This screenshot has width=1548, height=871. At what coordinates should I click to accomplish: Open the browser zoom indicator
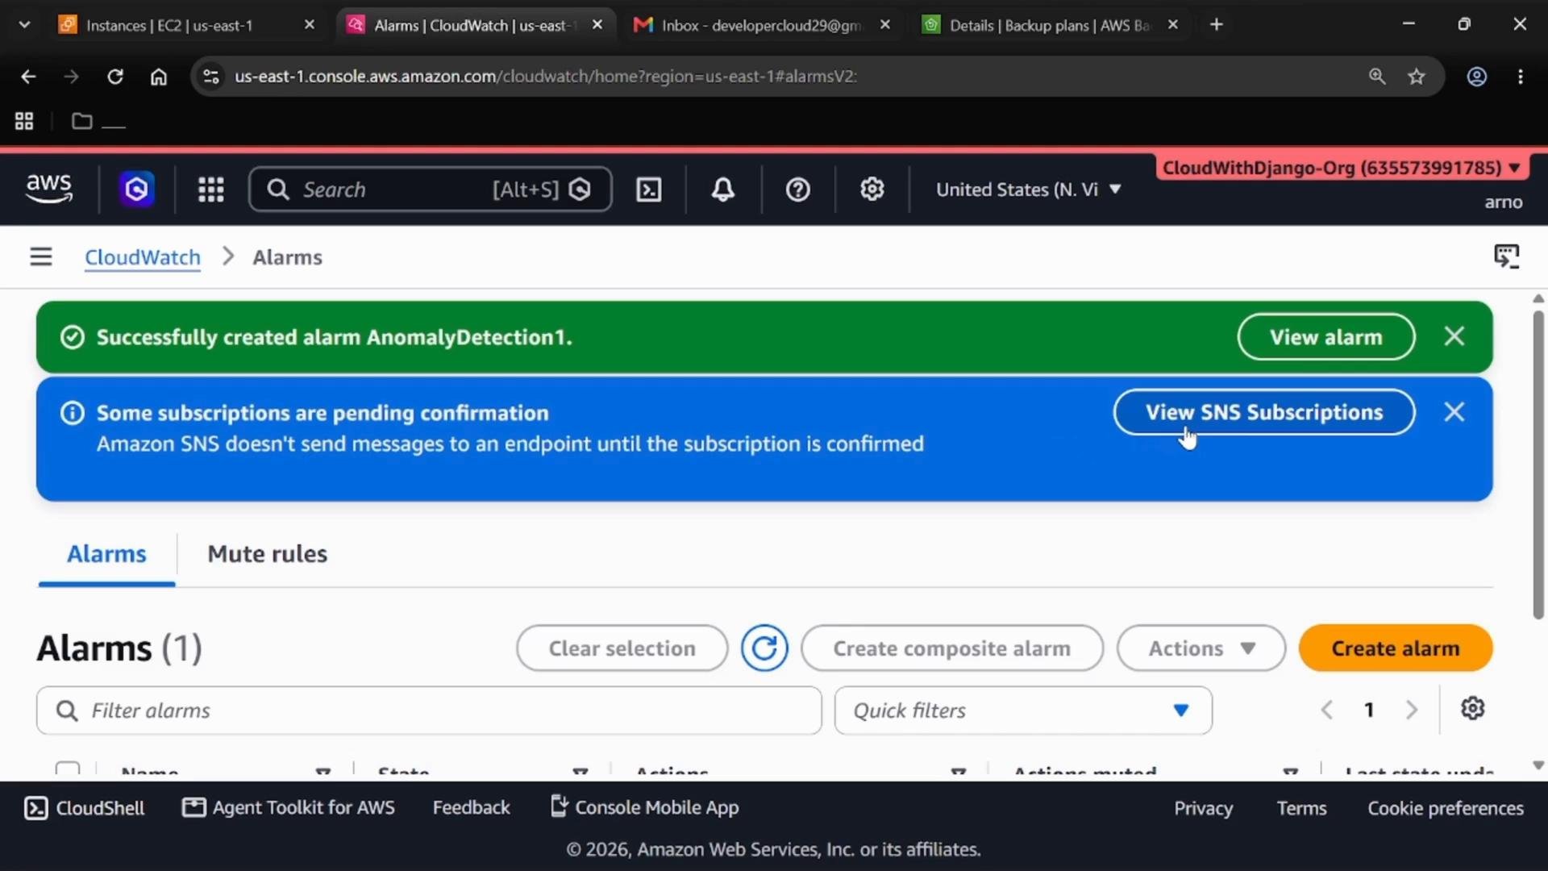pos(1377,77)
